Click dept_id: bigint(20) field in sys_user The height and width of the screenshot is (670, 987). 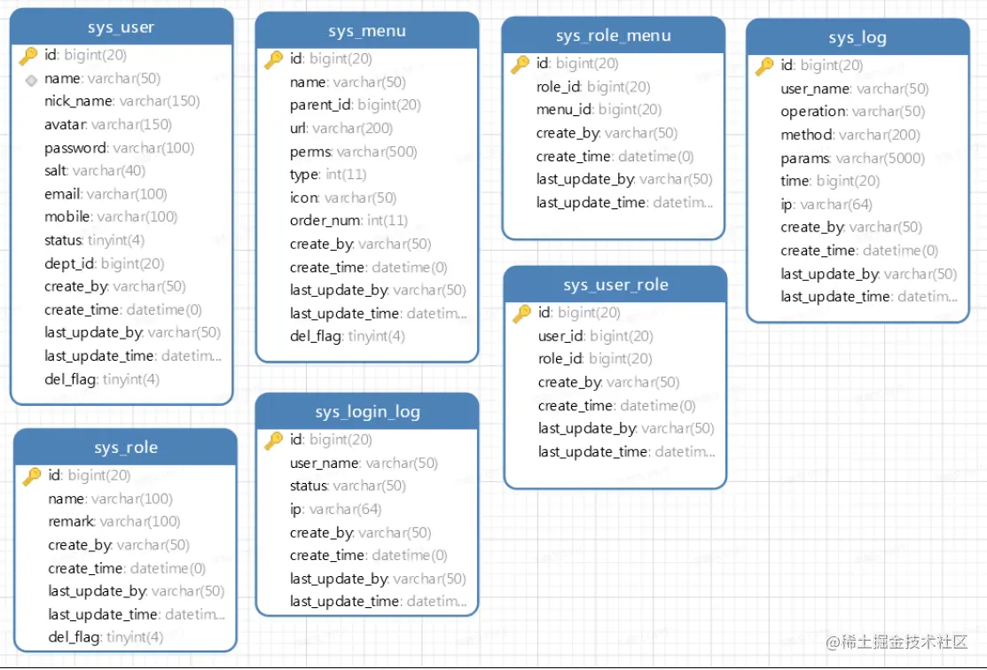point(105,263)
